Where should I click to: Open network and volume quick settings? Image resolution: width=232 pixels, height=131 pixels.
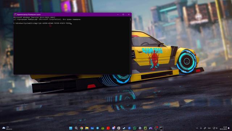[215, 128]
